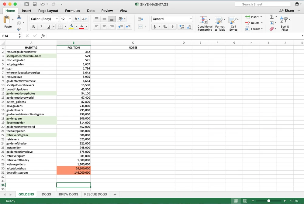Open the fill color dropdown arrow
Viewport: 304px width, 204px height.
(x=76, y=27)
